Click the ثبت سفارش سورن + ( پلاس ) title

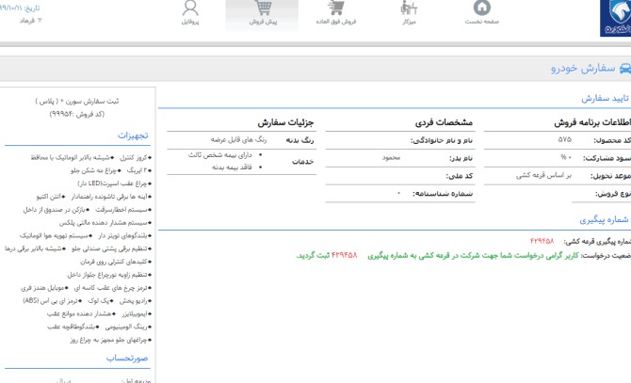[77, 102]
